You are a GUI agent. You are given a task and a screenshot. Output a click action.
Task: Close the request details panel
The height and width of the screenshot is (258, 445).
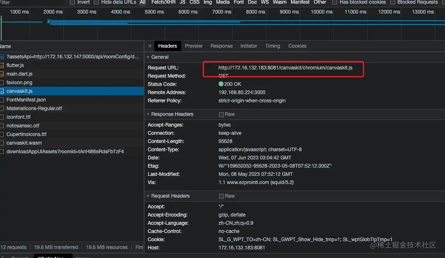150,46
